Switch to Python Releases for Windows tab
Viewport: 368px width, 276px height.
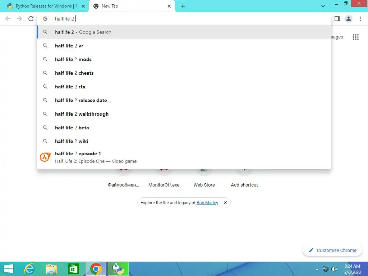(44, 6)
